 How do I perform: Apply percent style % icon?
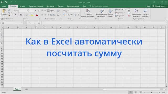[69, 15]
